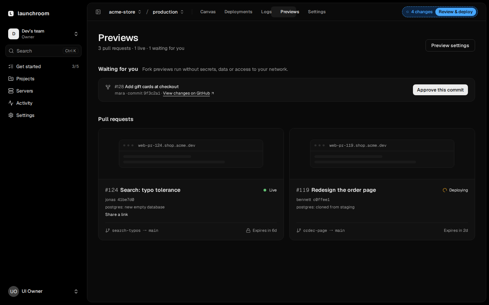Click the Dev's team avatar D
Screen dimensions: 489x305
14,34
